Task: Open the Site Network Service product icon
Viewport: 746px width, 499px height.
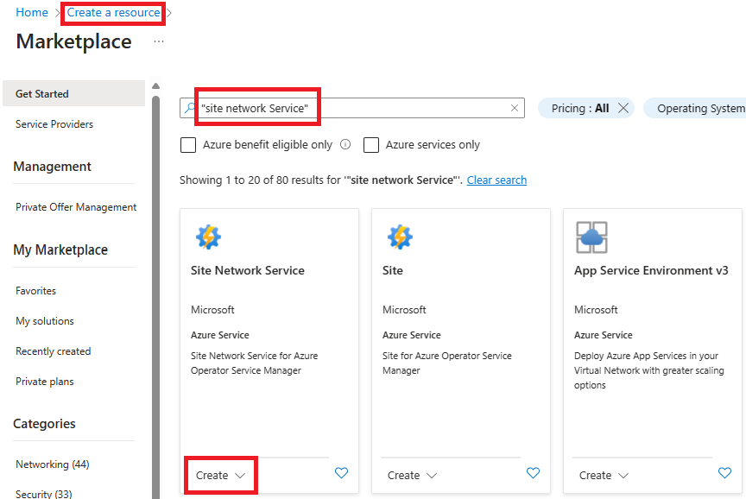Action: (207, 235)
